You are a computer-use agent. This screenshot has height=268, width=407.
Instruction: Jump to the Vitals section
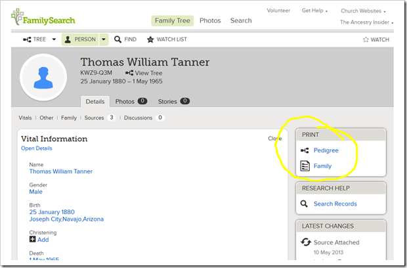[x=25, y=118]
